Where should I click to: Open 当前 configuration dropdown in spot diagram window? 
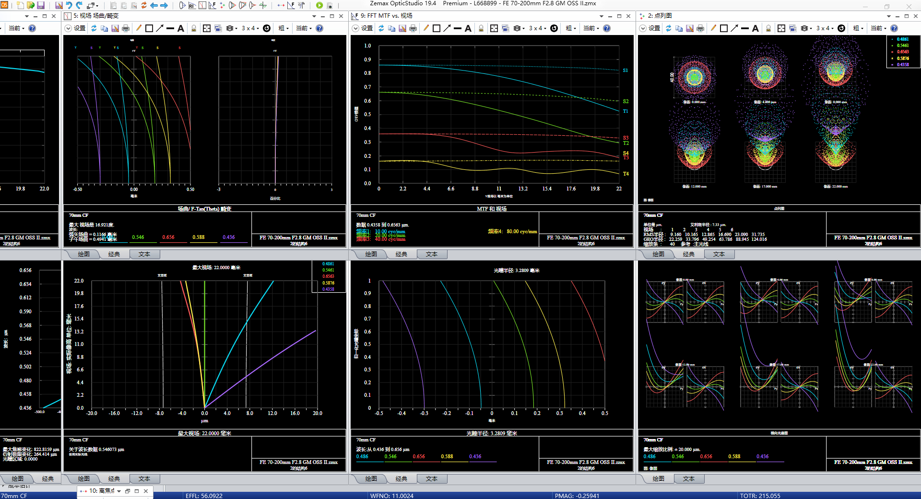[879, 28]
